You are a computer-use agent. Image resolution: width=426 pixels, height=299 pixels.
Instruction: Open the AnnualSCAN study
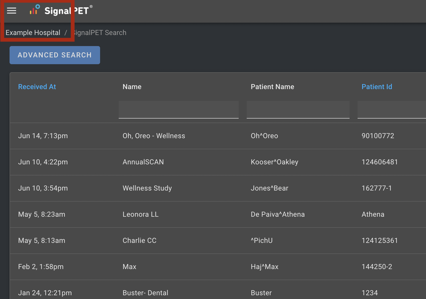143,162
